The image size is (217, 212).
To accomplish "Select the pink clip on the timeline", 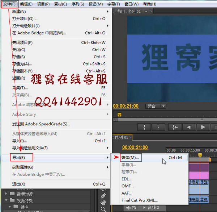I will (199, 175).
